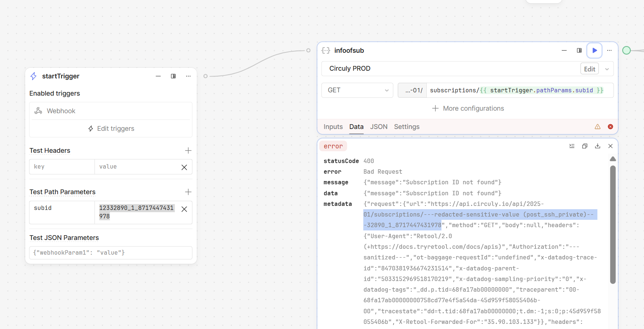
Task: Remove the subid path parameter
Action: pos(184,209)
